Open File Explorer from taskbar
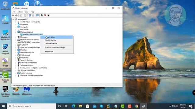 80,106
